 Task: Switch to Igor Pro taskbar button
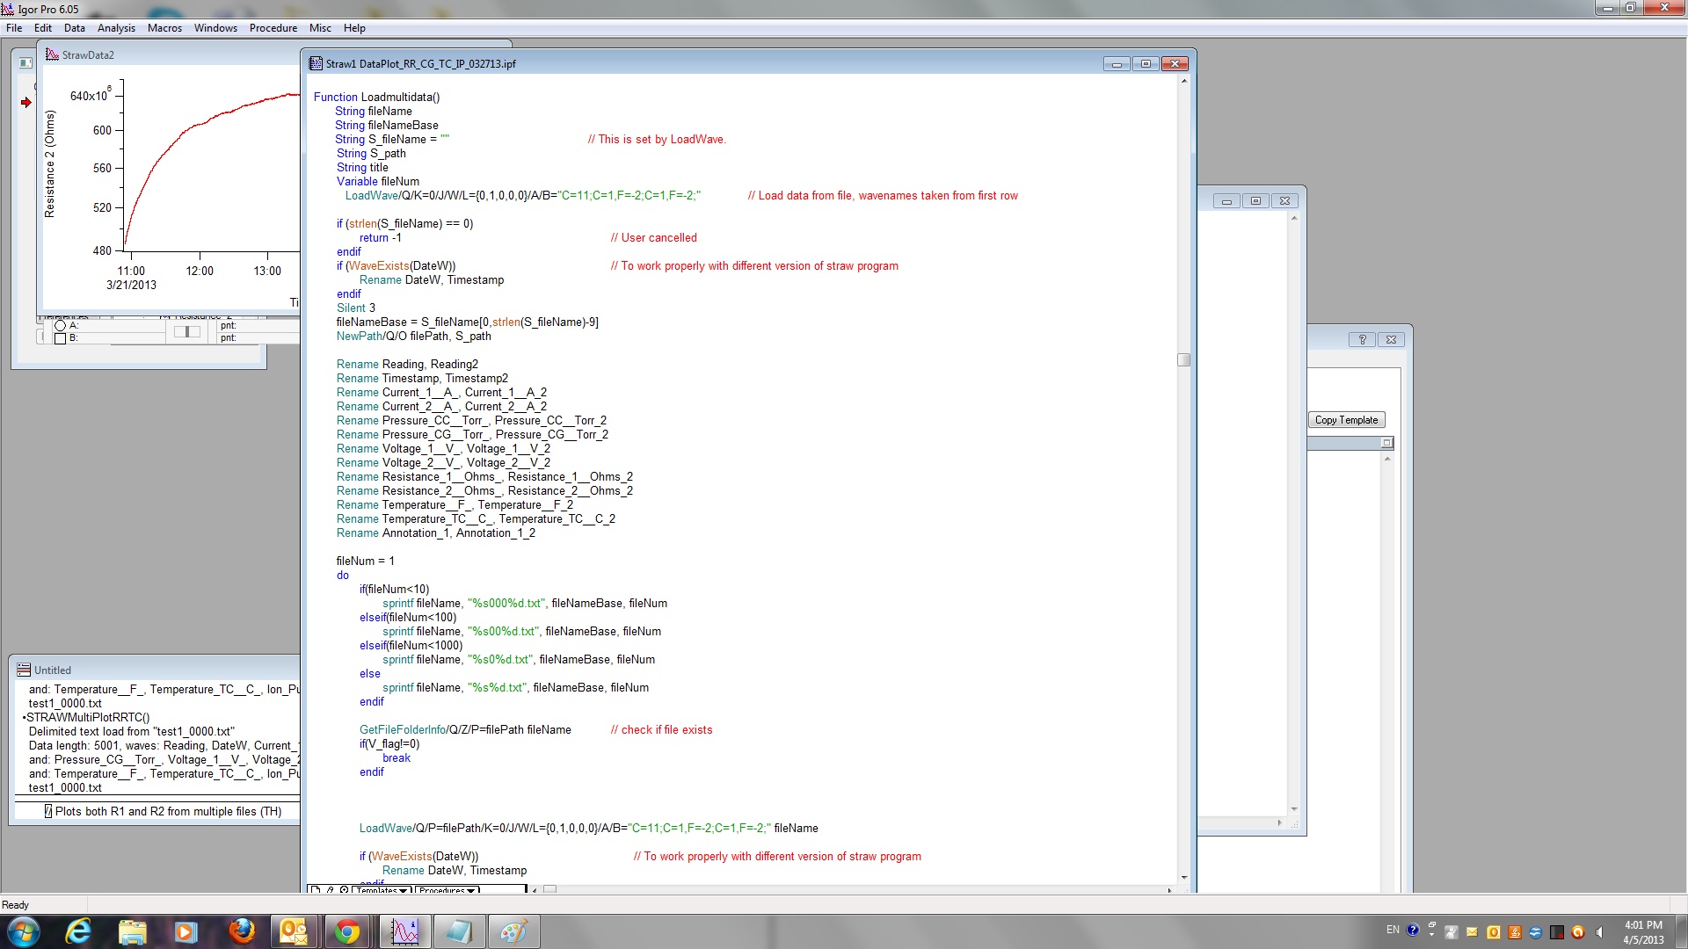point(405,931)
